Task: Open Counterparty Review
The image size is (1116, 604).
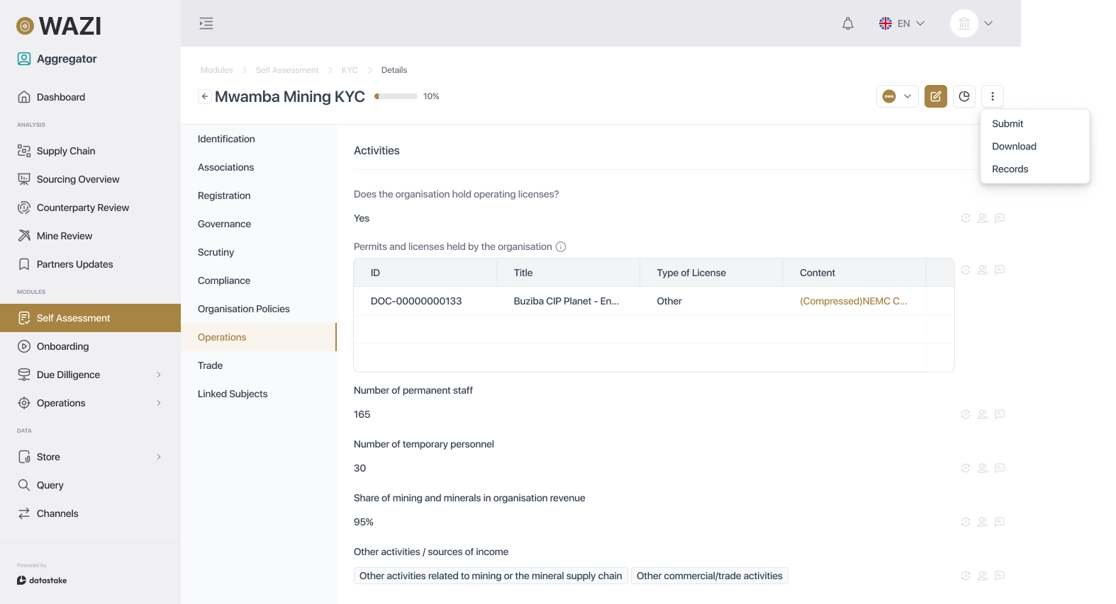Action: [90, 207]
